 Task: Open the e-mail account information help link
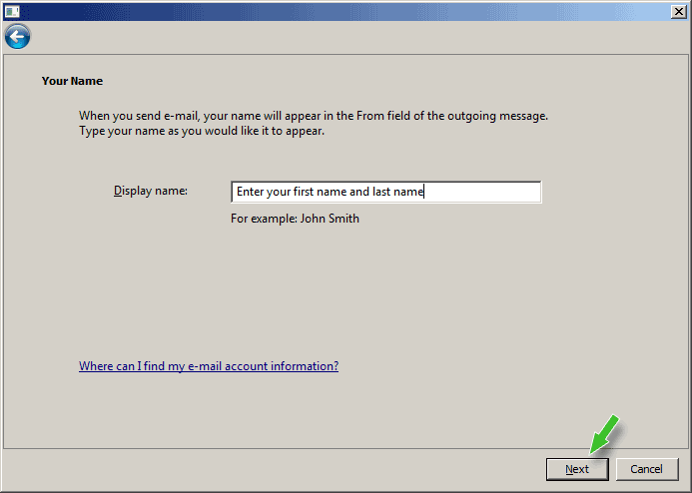(209, 366)
